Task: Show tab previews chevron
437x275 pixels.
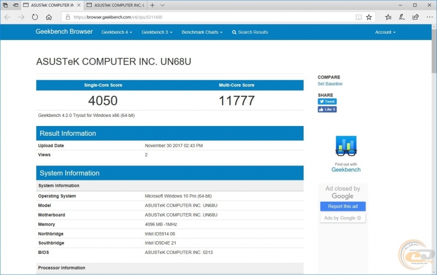Action: pos(162,5)
